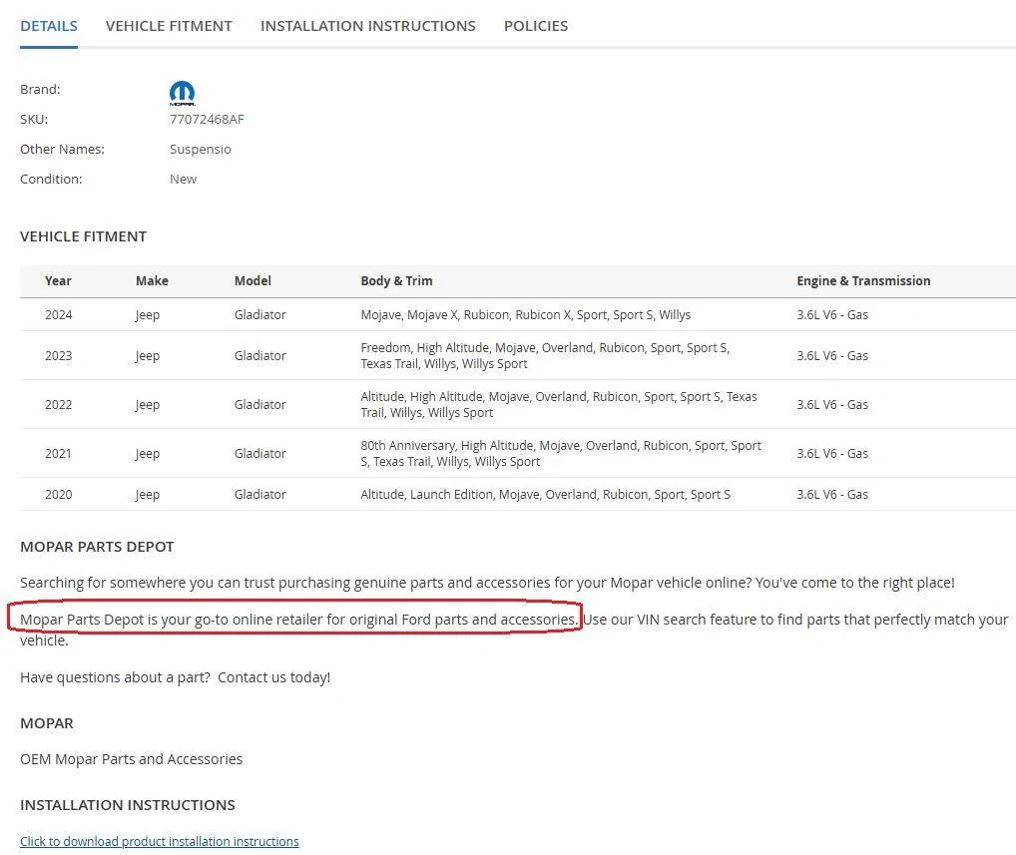
Task: Select the 2021 year cell
Action: [58, 453]
